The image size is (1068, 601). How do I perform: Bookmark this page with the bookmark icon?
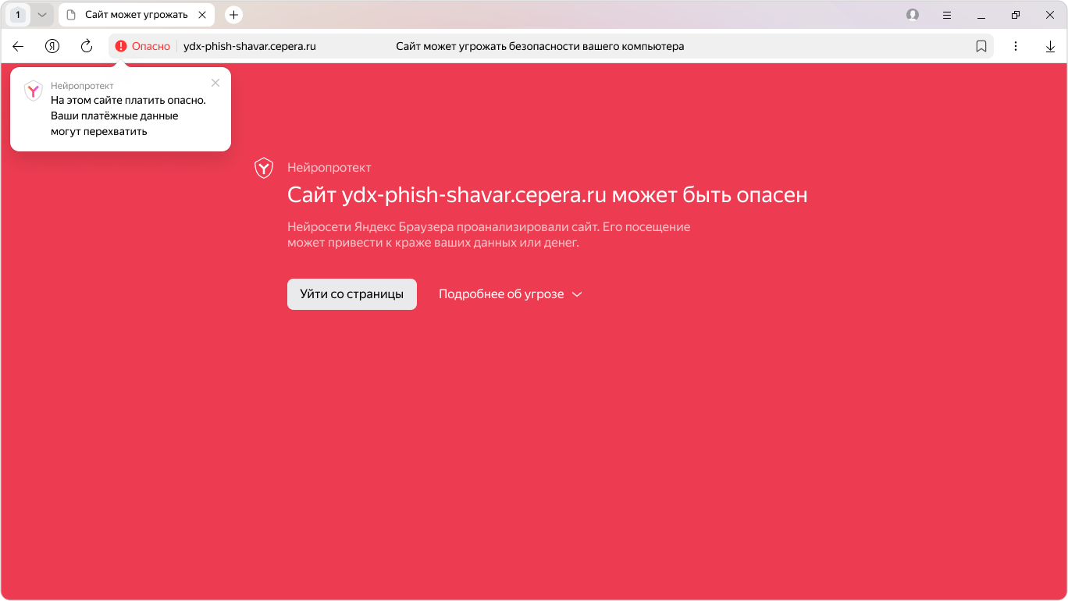(981, 47)
